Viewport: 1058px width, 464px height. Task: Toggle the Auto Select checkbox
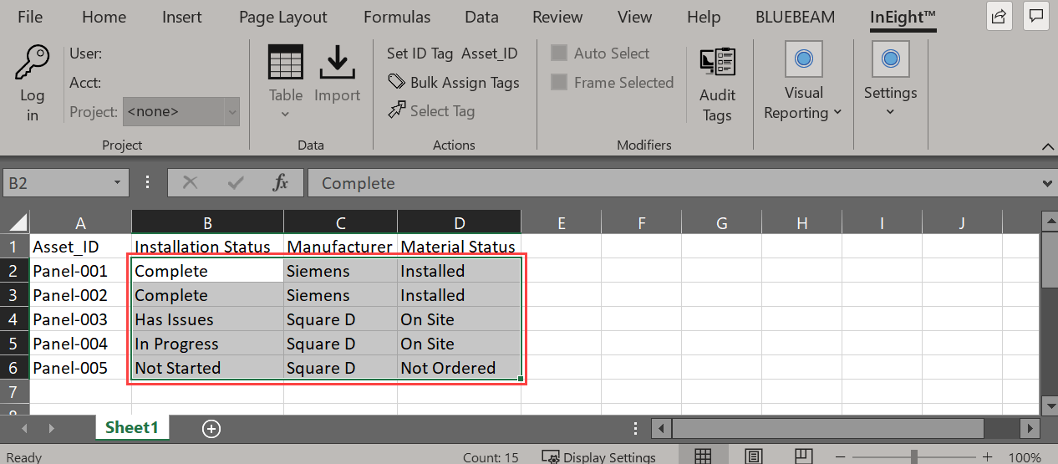point(559,54)
